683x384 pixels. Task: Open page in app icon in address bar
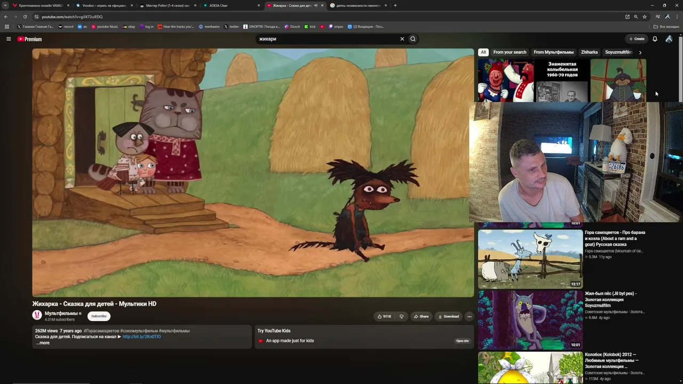tap(628, 17)
